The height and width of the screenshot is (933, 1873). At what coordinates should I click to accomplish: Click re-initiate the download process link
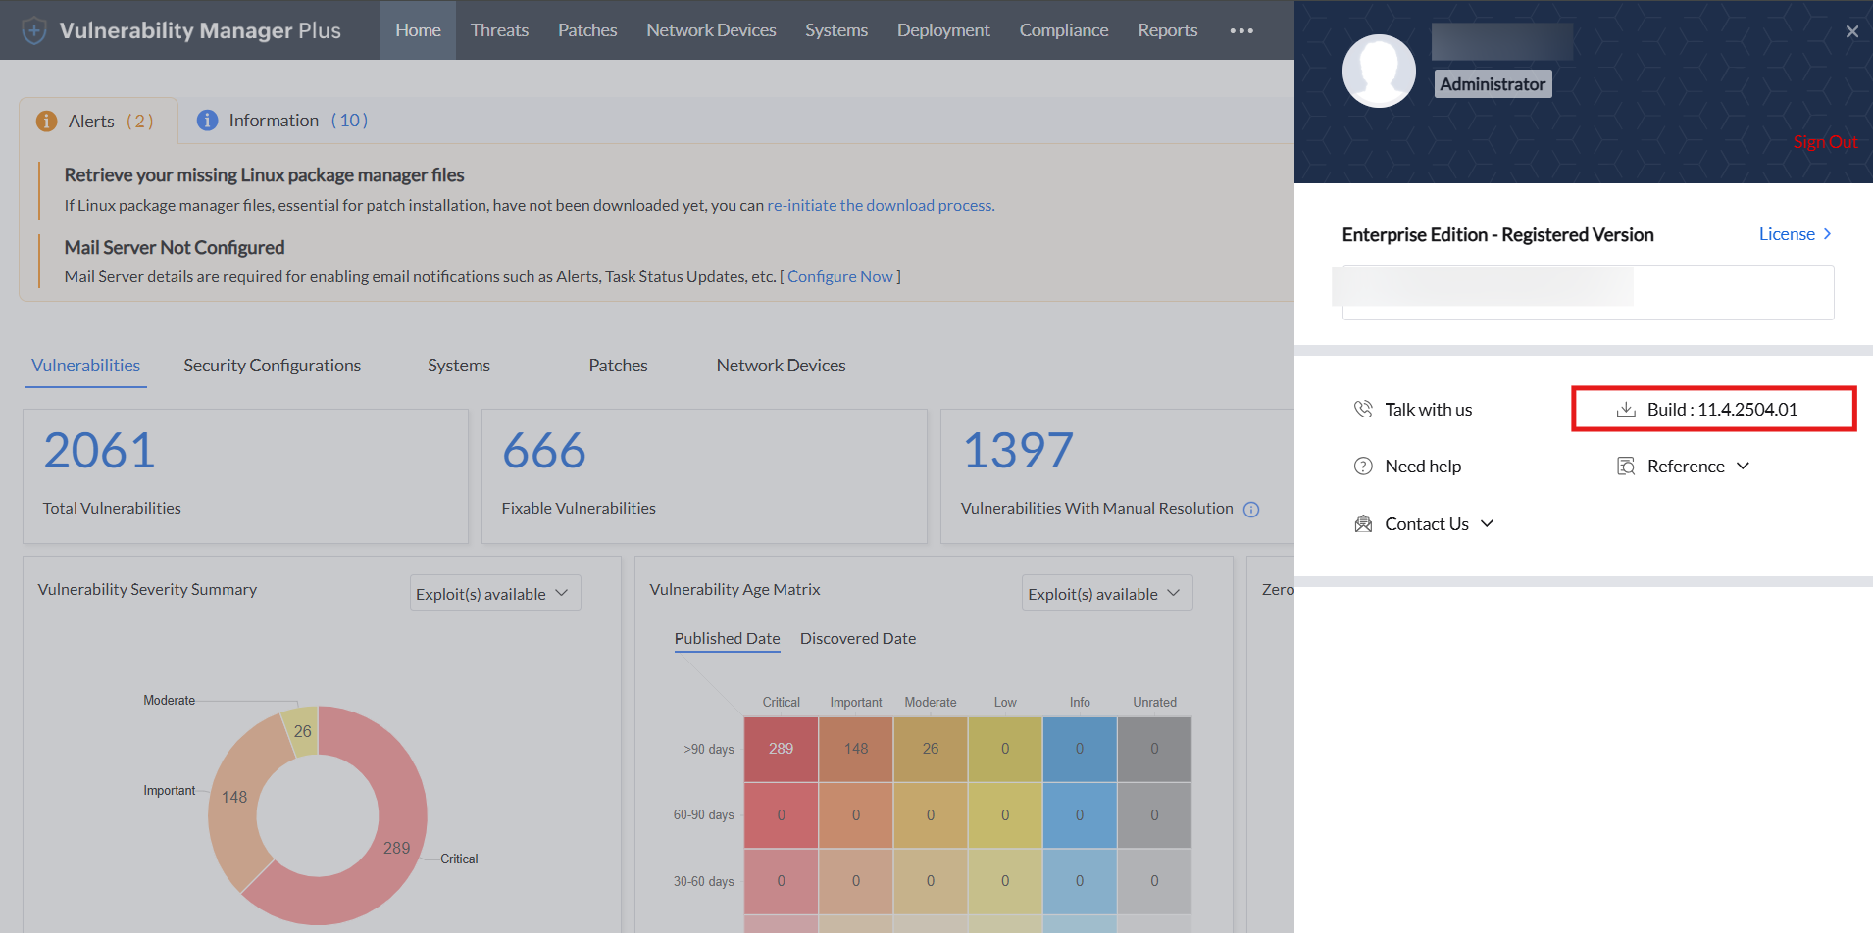(x=881, y=206)
